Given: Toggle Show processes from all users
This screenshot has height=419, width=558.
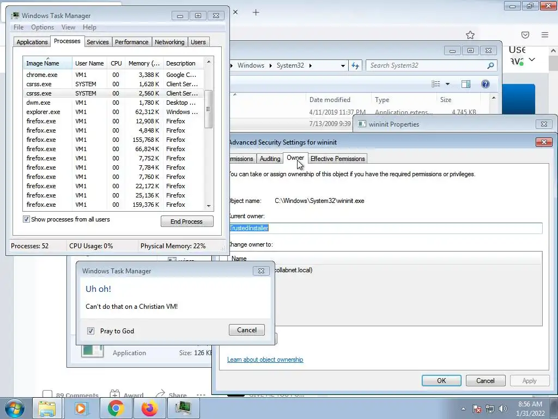Looking at the screenshot, I should tap(26, 219).
